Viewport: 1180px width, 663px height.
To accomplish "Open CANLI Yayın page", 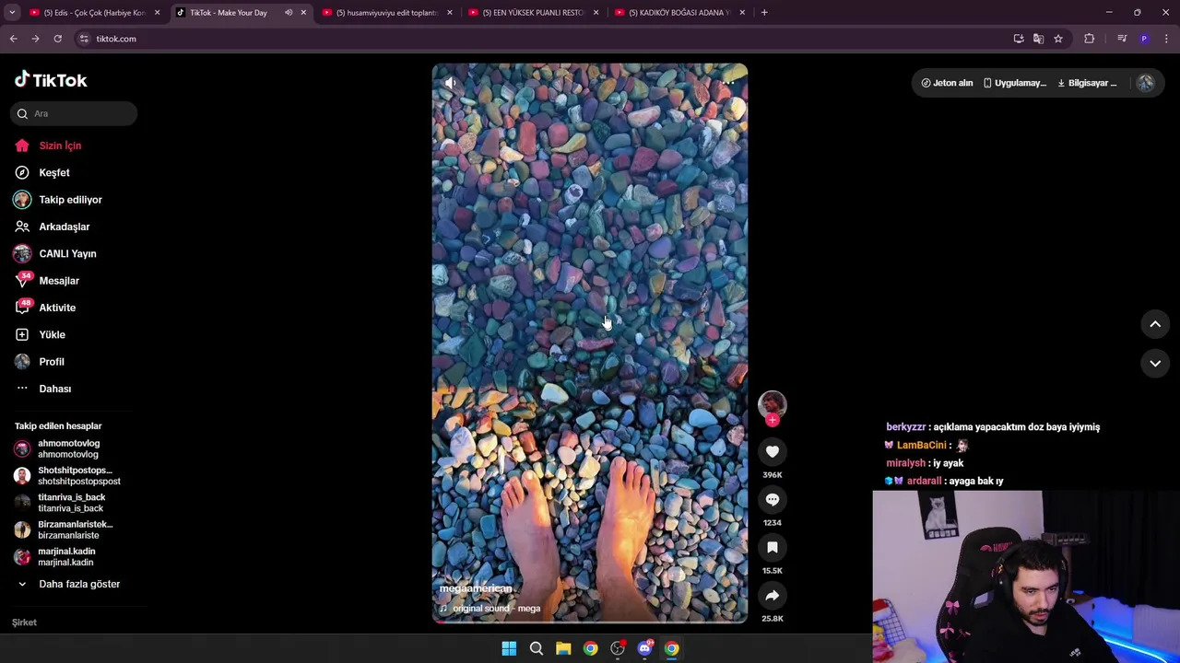I will (x=69, y=253).
